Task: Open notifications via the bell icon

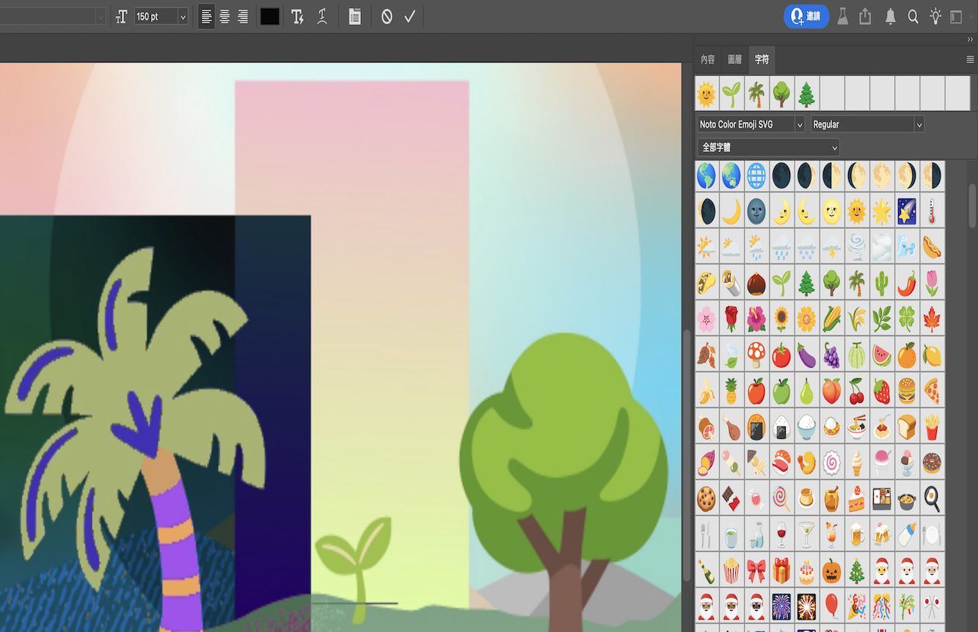Action: pyautogui.click(x=890, y=16)
